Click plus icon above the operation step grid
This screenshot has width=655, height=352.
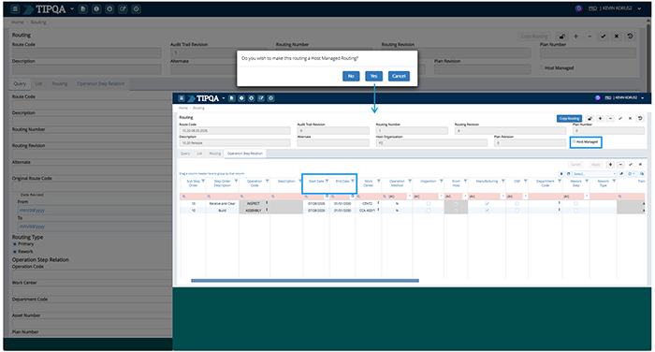[610, 165]
